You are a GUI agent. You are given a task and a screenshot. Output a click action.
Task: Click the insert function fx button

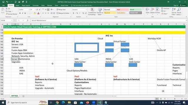(28, 20)
